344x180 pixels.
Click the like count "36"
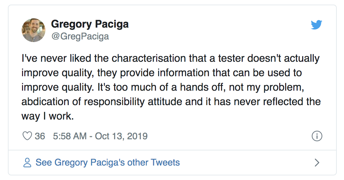click(x=40, y=136)
